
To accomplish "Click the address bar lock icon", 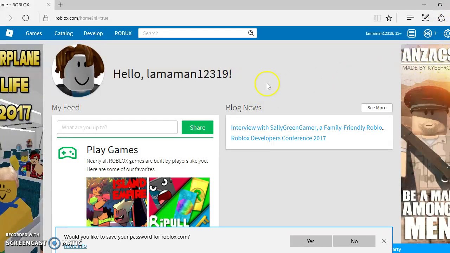I will (46, 18).
